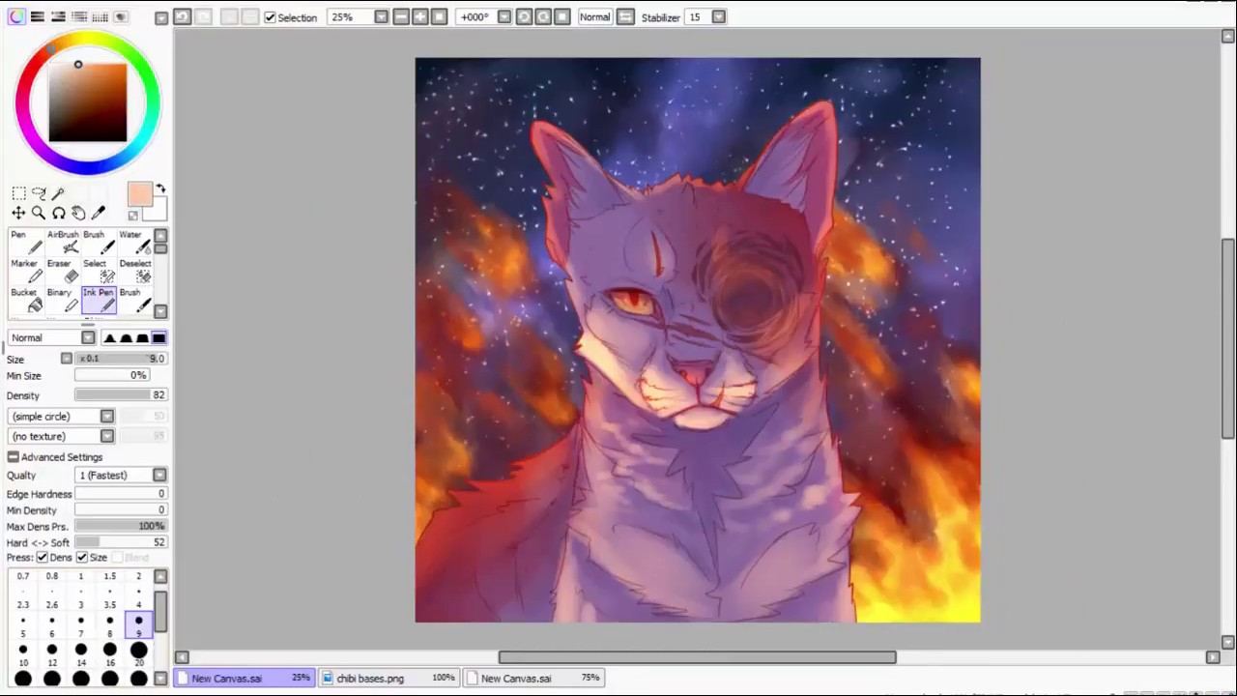Image resolution: width=1237 pixels, height=696 pixels.
Task: Collapse the Advanced Settings section
Action: point(13,457)
